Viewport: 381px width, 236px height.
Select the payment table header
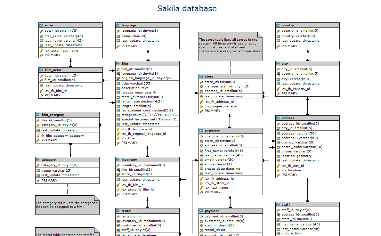pos(231,211)
